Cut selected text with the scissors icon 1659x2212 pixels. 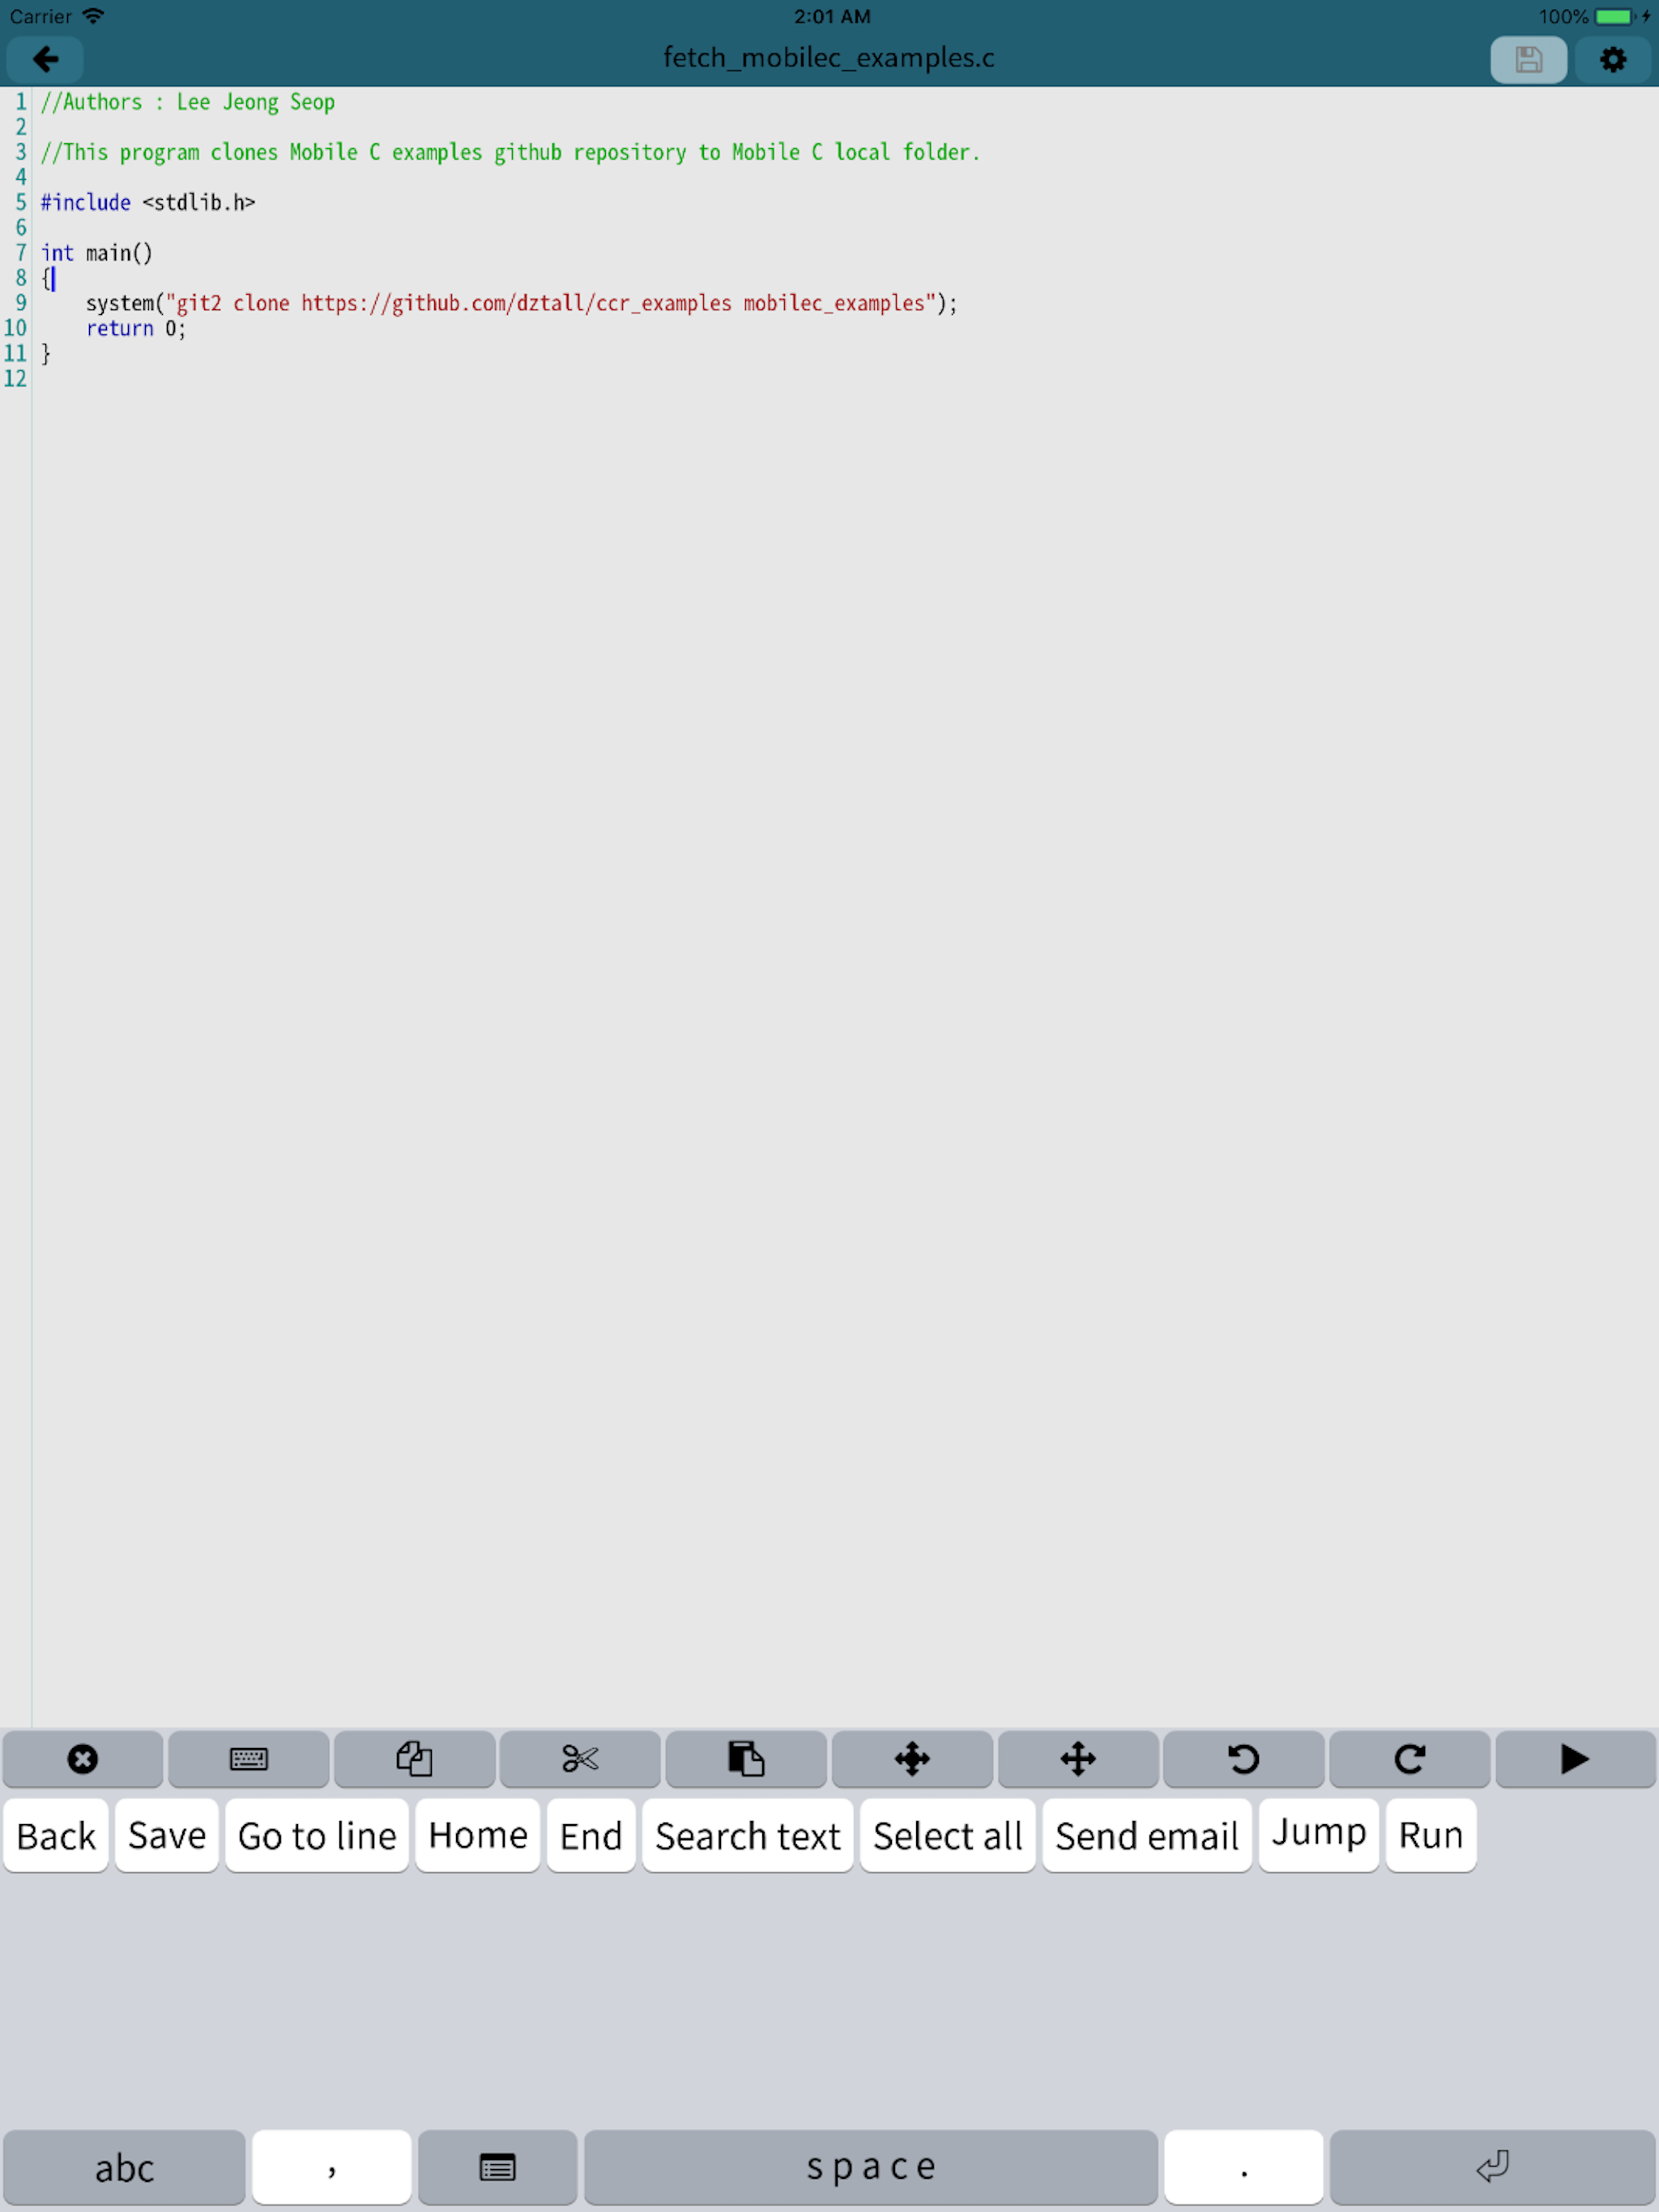coord(580,1759)
